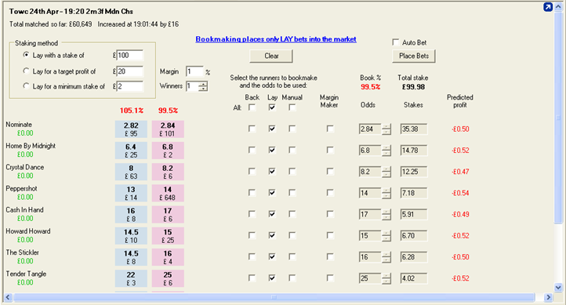This screenshot has width=566, height=305.
Task: Click Tender Tangle back price 22
Action: coord(131,278)
